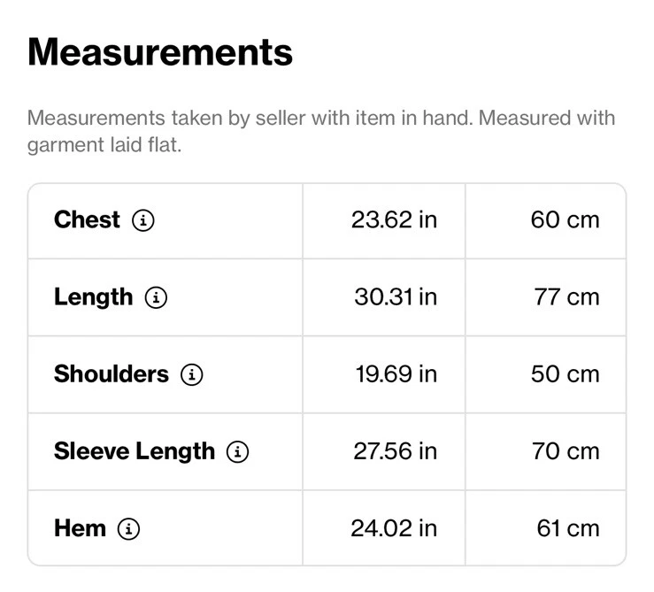Click the info icon next to Chest
This screenshot has width=654, height=592.
143,220
